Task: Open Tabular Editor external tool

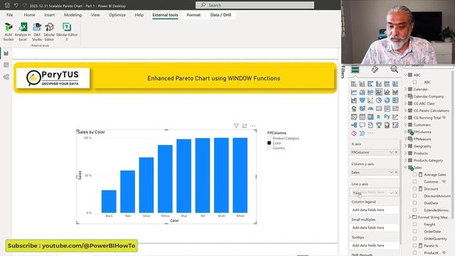Action: pos(49,31)
